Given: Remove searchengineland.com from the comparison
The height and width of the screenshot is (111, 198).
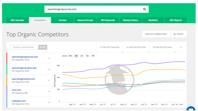Looking at the screenshot, I should 49,81.
